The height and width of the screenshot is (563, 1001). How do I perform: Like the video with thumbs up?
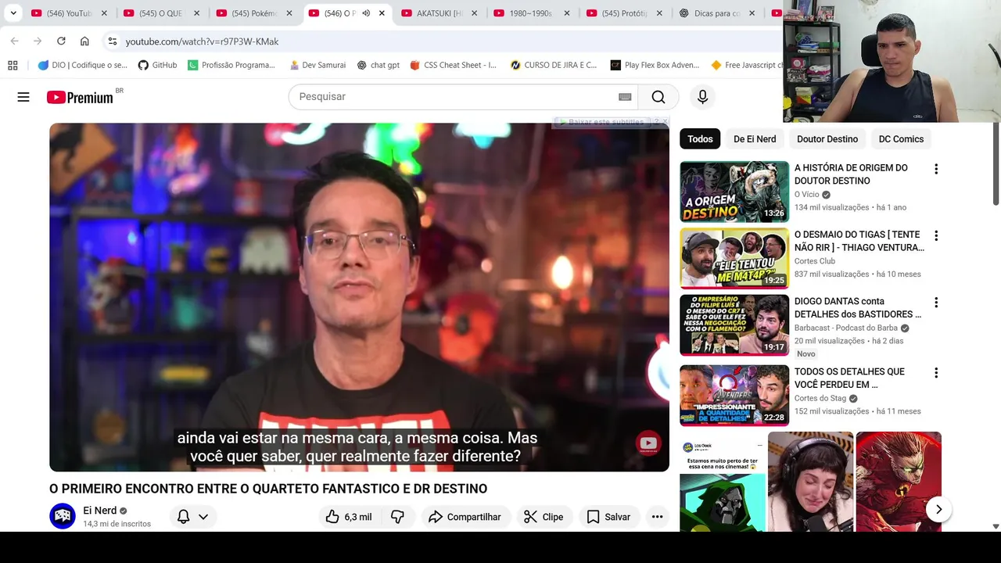pyautogui.click(x=349, y=517)
